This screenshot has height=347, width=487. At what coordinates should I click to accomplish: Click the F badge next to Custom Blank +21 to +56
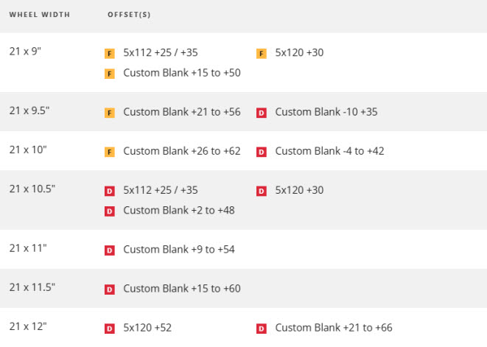click(110, 113)
